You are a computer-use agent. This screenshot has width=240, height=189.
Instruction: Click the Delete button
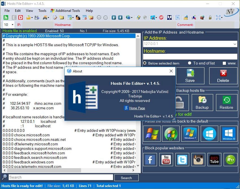(223, 76)
